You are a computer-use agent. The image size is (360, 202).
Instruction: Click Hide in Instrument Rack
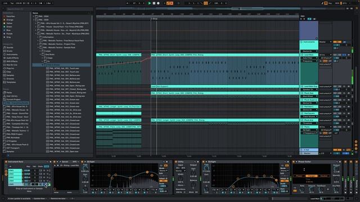point(46,167)
